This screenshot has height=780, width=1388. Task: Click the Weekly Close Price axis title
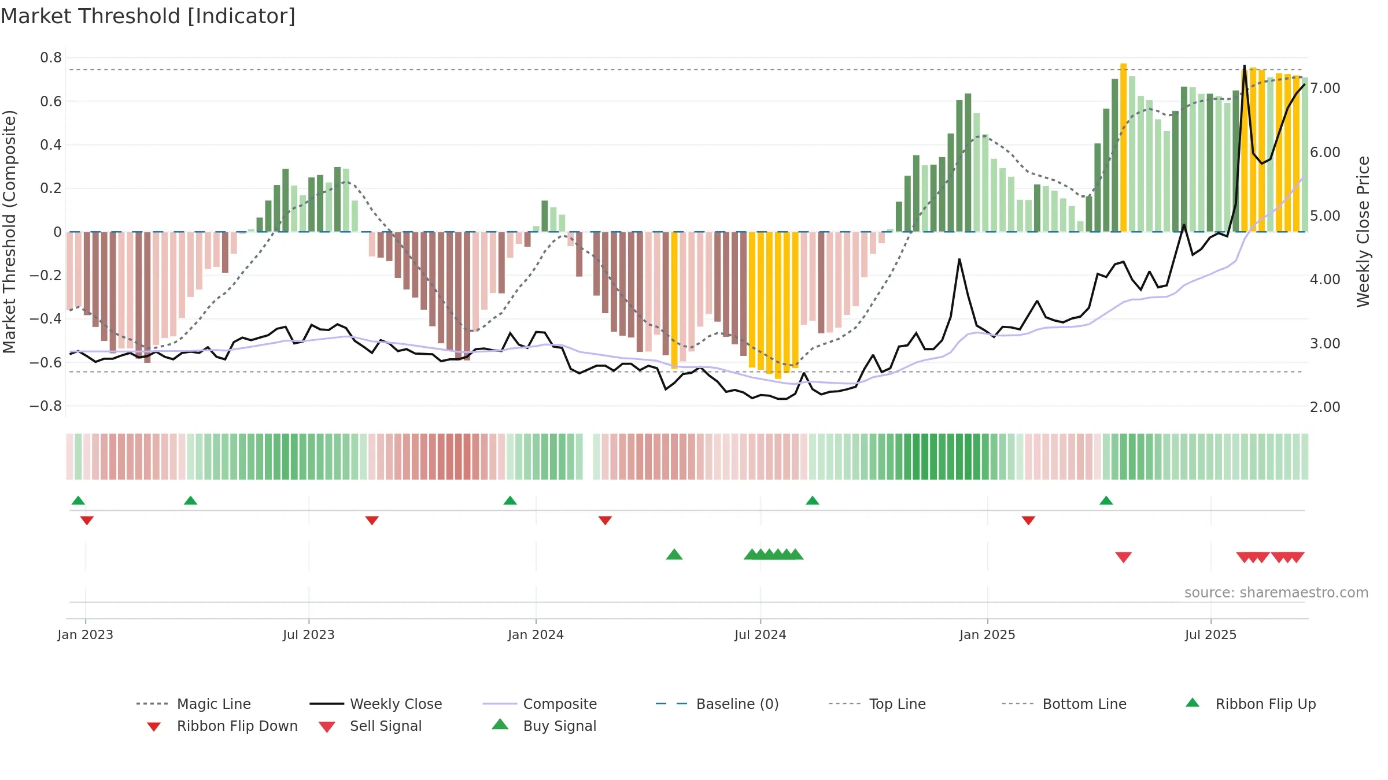coord(1363,232)
